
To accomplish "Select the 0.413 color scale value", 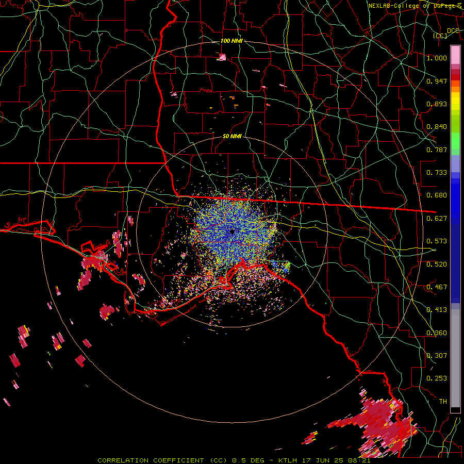I will [x=437, y=310].
